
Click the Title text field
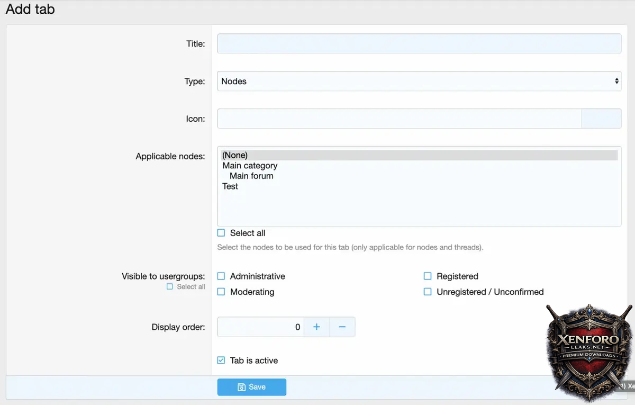[419, 44]
